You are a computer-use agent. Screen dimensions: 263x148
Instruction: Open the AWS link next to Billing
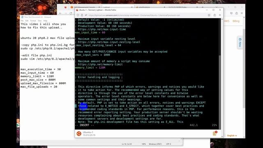point(226,21)
